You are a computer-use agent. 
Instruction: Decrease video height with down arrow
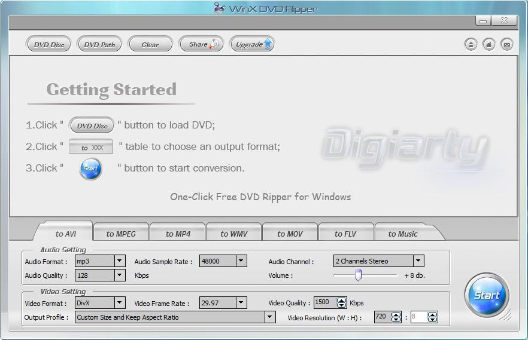[x=432, y=319]
